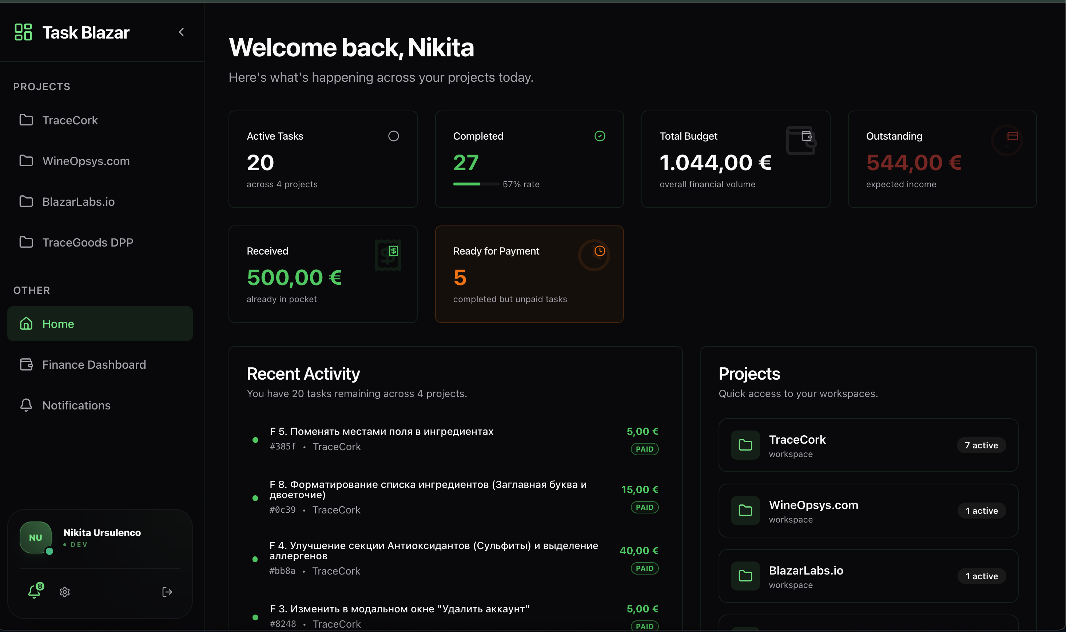Screen dimensions: 1066x632
Task: Click the TraceGoods DPP sidebar folder icon
Action: click(x=26, y=242)
